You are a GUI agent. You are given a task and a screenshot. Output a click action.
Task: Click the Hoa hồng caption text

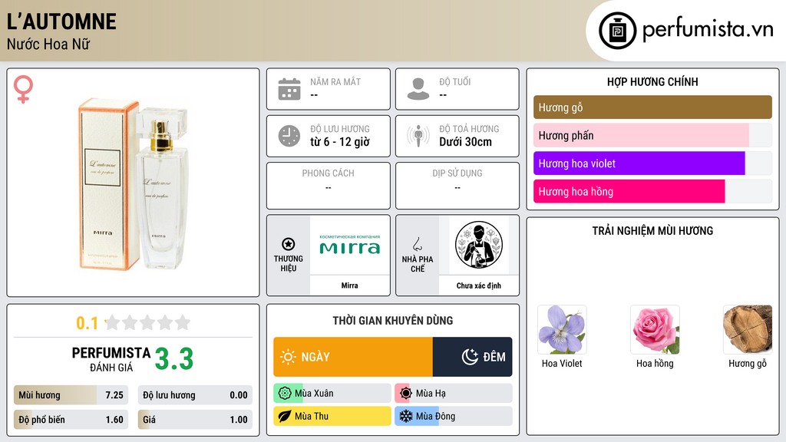click(655, 363)
